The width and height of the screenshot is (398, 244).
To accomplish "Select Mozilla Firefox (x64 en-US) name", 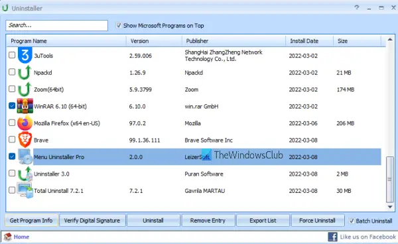I will pos(67,123).
